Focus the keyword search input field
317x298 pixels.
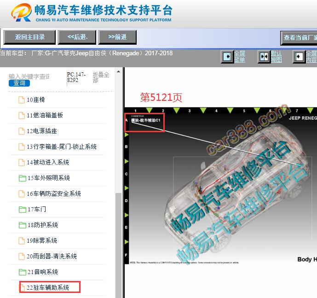point(29,76)
